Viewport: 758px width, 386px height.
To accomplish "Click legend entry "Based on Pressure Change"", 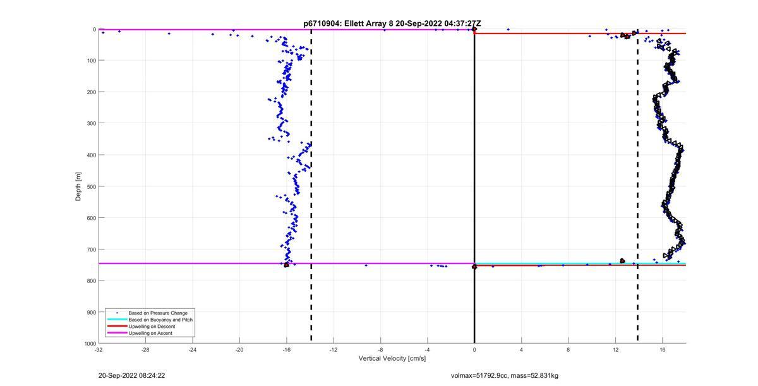I will 158,313.
